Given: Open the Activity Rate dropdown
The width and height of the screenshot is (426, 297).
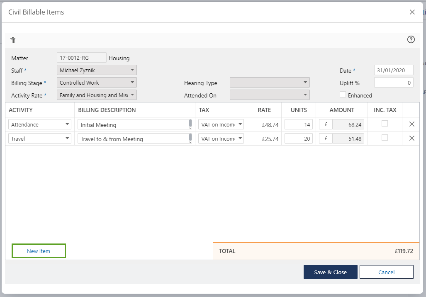Looking at the screenshot, I should (97, 95).
